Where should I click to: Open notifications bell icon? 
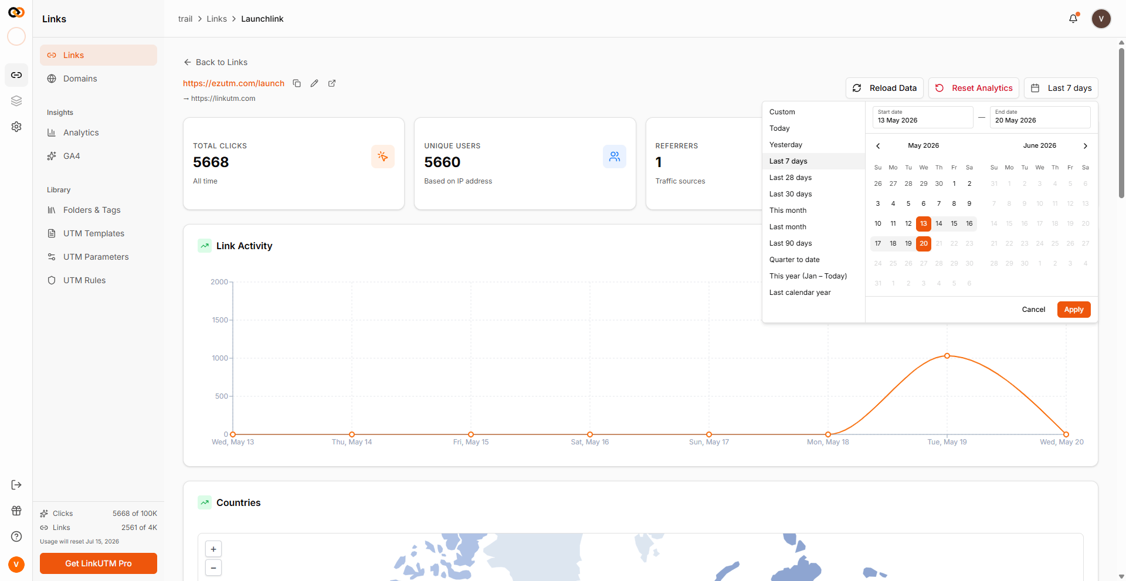(x=1073, y=18)
